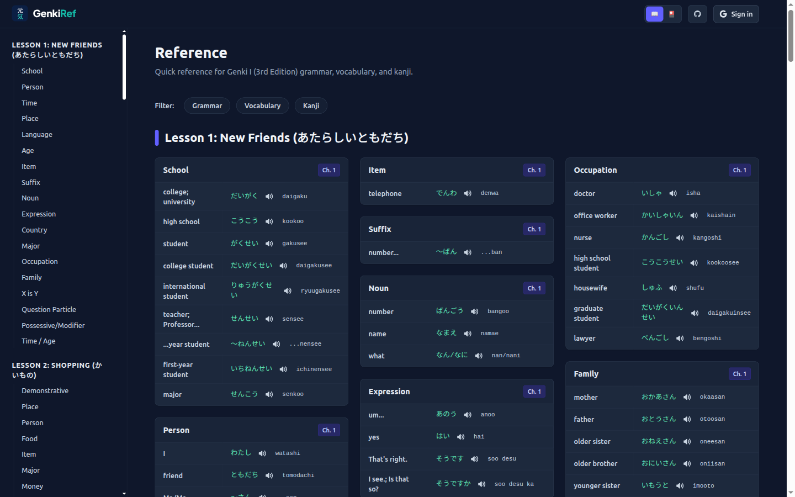The image size is (795, 497).
Task: Click the word 'telephone' in Item card
Action: click(385, 194)
